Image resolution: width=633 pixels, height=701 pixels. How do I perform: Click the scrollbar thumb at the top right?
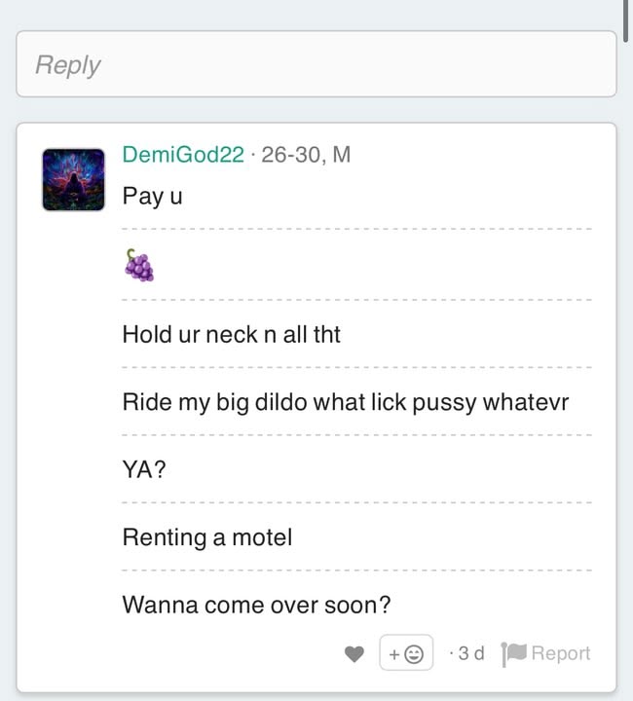click(x=626, y=21)
